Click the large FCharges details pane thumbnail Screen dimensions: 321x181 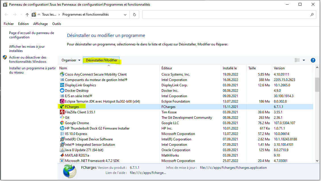point(70,171)
